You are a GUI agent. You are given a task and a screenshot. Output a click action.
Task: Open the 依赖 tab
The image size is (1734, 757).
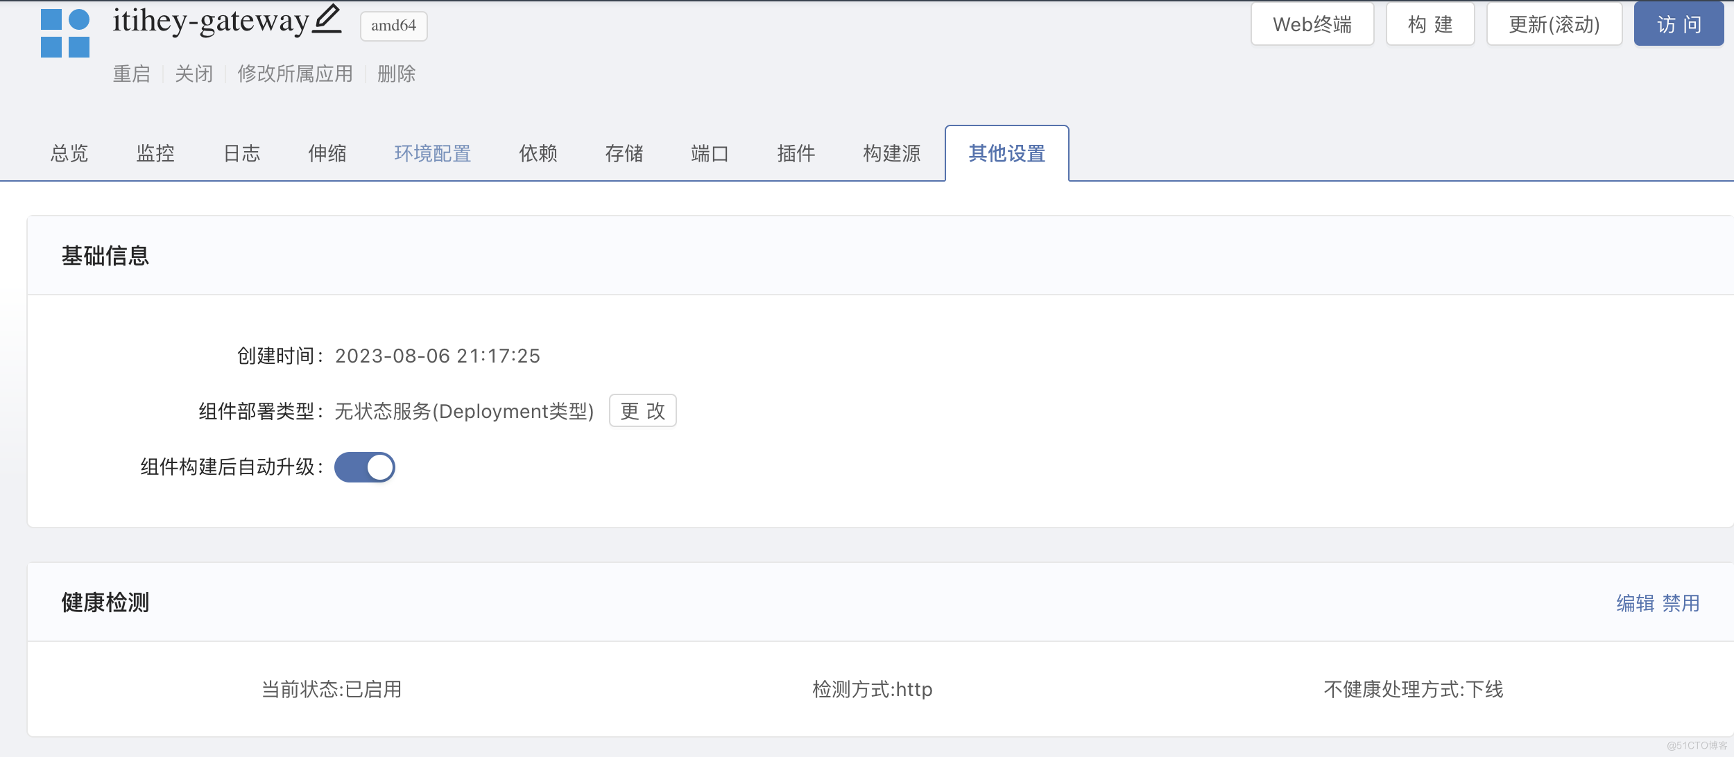tap(538, 153)
